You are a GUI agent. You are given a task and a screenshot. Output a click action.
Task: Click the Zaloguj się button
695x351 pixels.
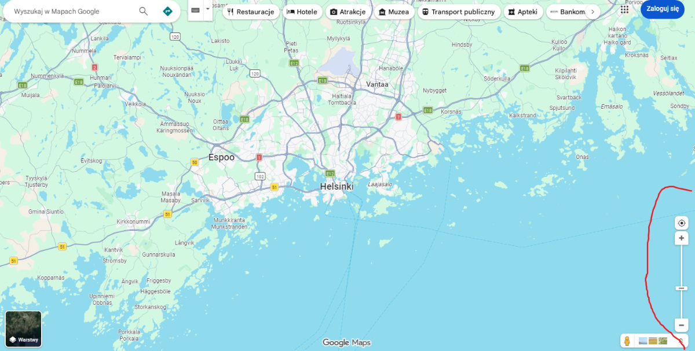coord(662,9)
